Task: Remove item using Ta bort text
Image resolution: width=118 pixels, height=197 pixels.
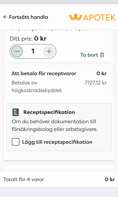Action: coord(89,55)
